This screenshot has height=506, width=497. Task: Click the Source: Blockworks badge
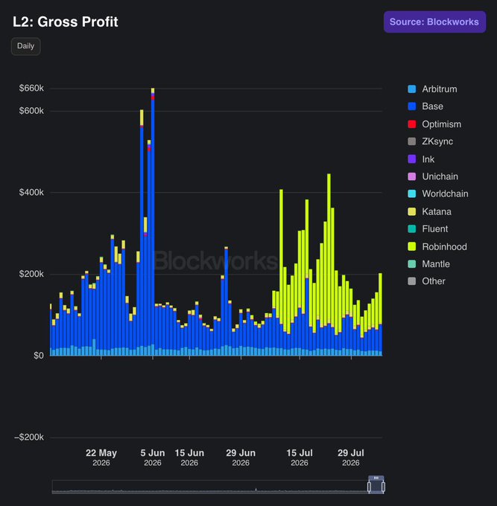(434, 22)
